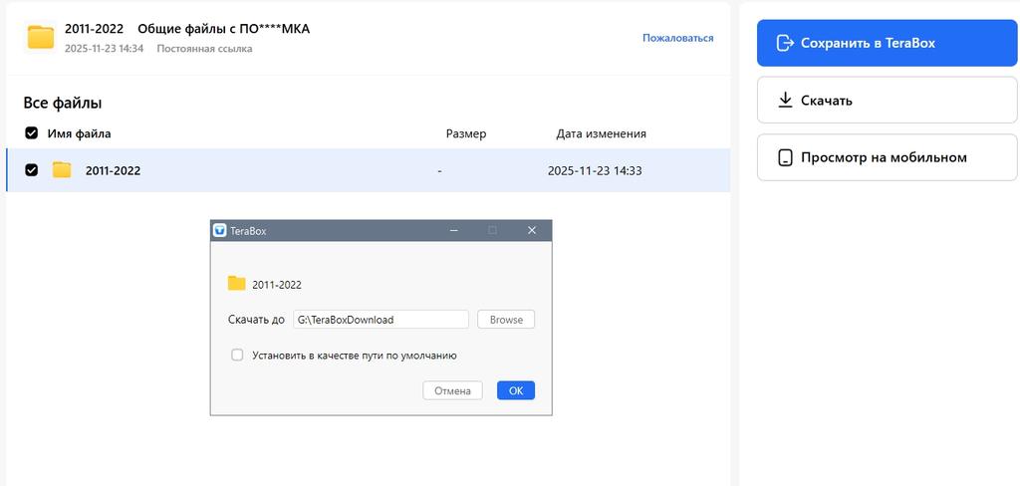The image size is (1020, 486).
Task: Toggle the select-all checkbox beside Имя файла
Action: pos(31,133)
